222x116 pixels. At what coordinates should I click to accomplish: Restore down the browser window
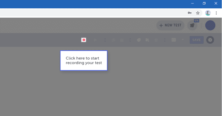click(204, 3)
